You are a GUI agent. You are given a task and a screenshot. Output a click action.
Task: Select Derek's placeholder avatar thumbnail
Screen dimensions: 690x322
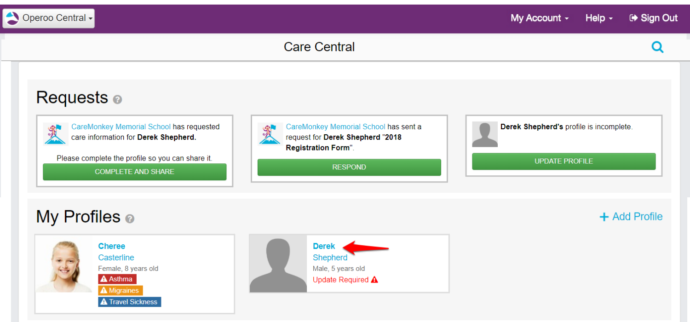point(278,264)
